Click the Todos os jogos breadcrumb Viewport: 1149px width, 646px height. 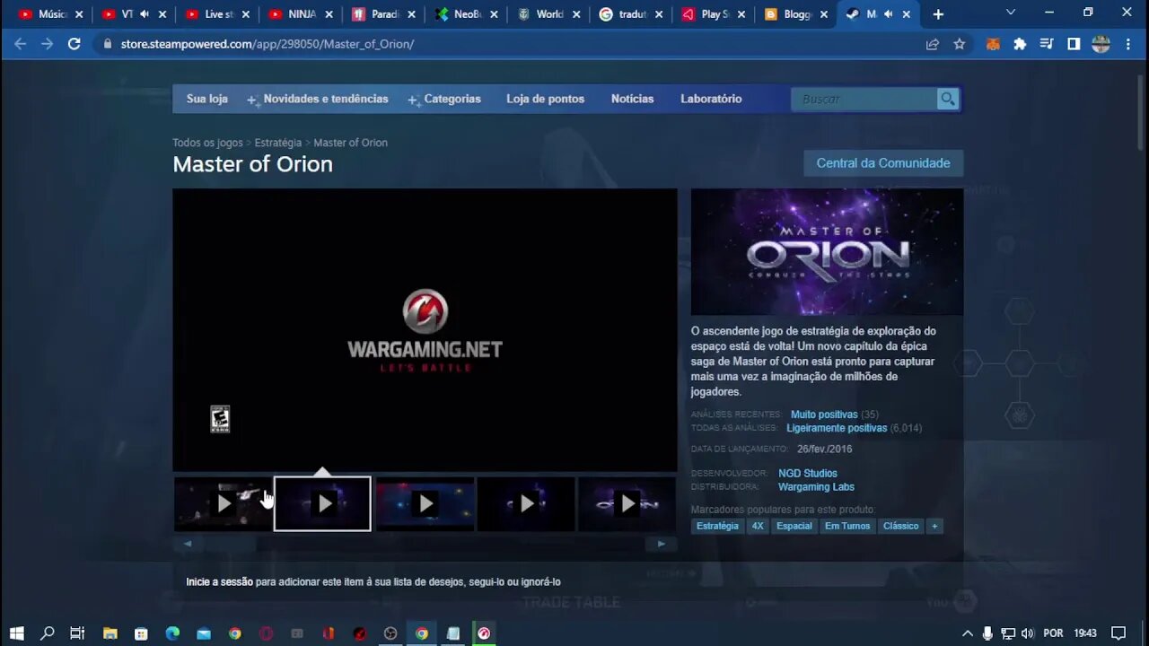[207, 143]
